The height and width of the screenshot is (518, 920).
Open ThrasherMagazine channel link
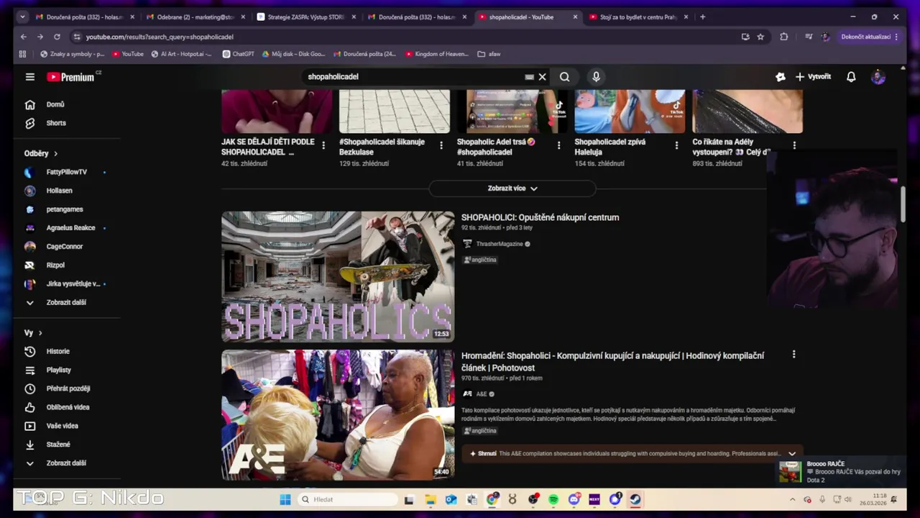pyautogui.click(x=500, y=244)
